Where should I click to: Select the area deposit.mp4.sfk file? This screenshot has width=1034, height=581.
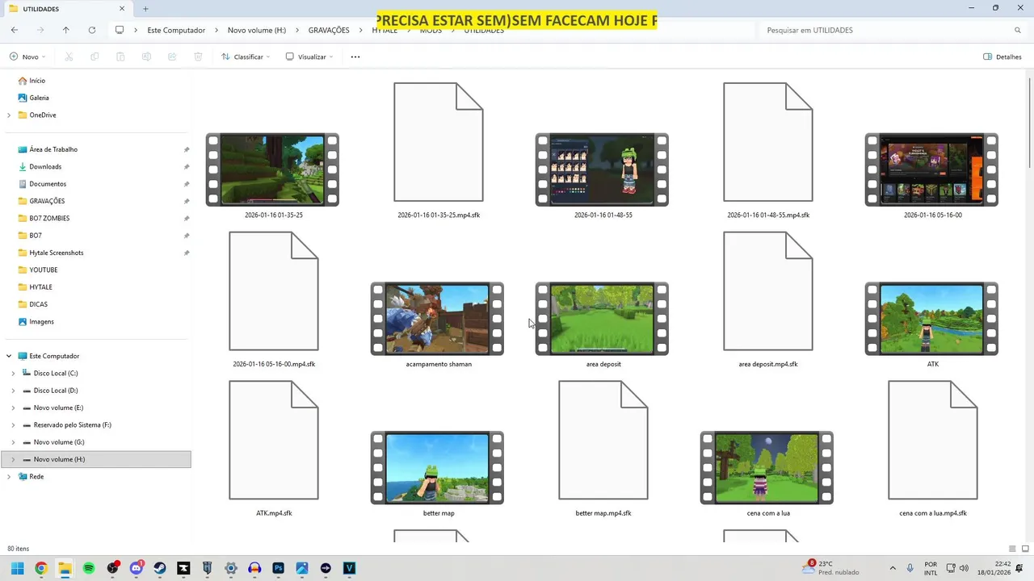pyautogui.click(x=768, y=291)
